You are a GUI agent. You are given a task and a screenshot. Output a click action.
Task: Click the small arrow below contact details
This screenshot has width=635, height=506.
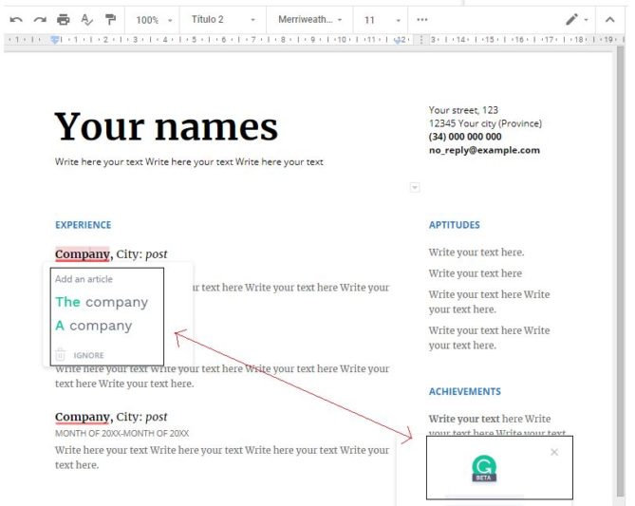pos(415,188)
